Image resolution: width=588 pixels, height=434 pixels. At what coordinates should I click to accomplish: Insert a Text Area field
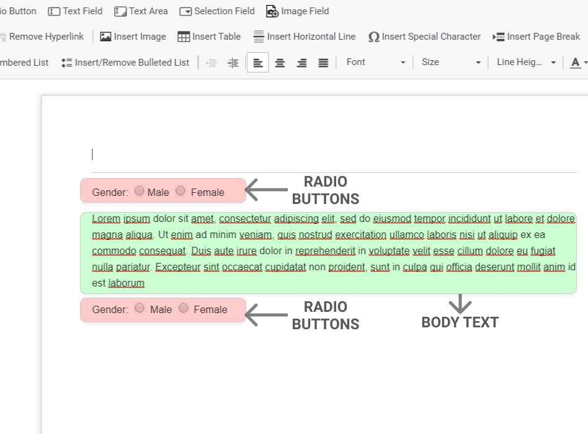[x=141, y=11]
